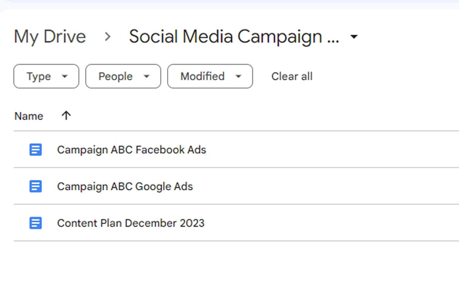Click the Google Docs icon for Campaign ABC Facebook Ads
This screenshot has height=290, width=459.
(35, 150)
